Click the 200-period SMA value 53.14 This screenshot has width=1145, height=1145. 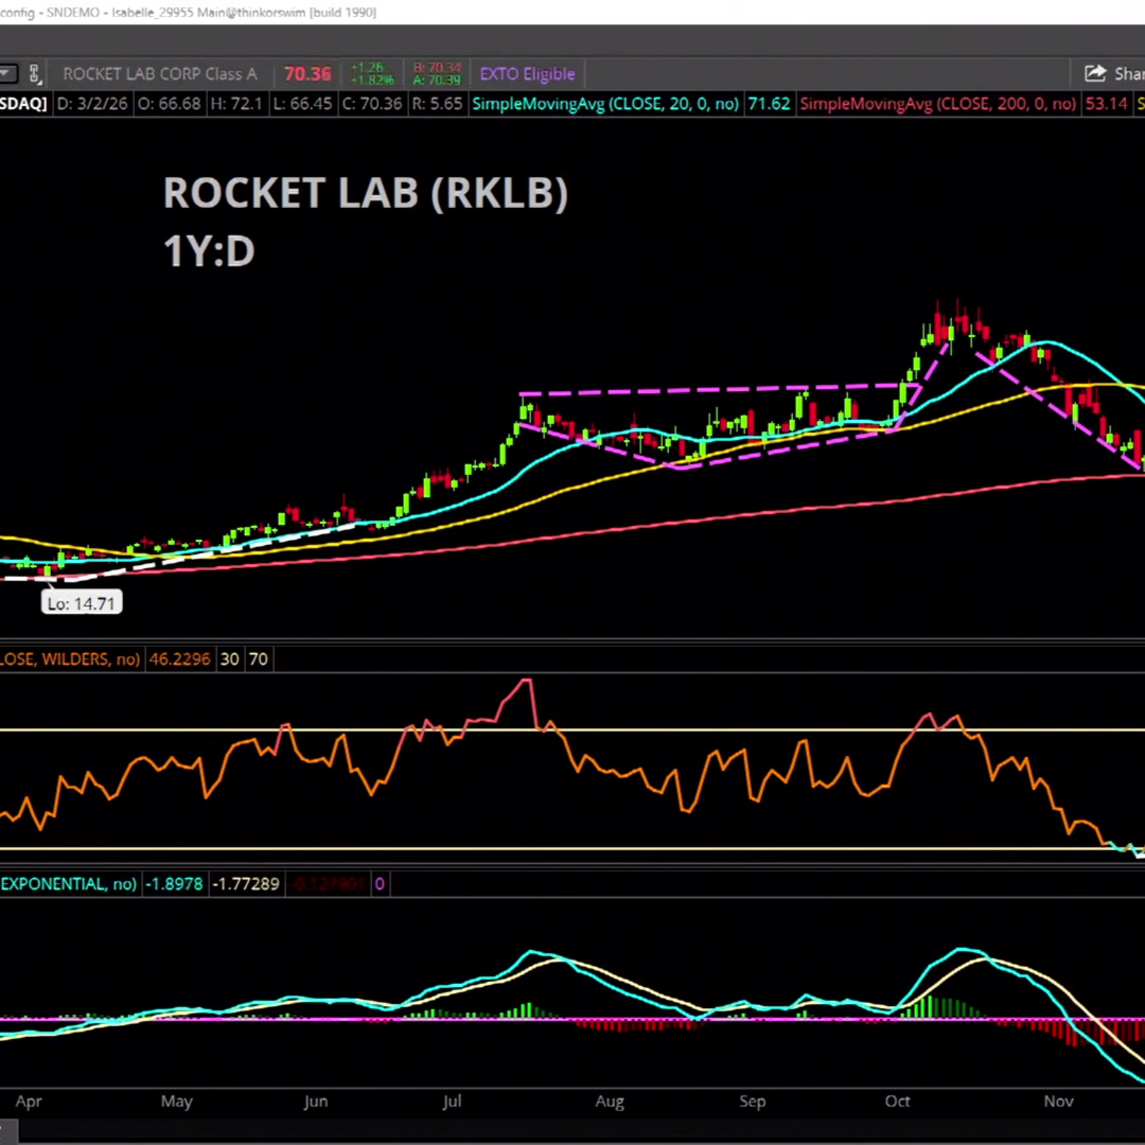point(1106,104)
